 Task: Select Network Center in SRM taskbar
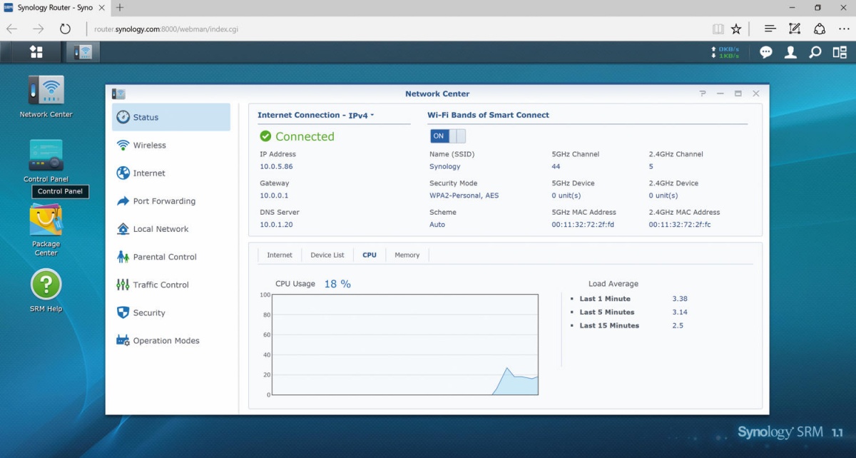(x=83, y=52)
